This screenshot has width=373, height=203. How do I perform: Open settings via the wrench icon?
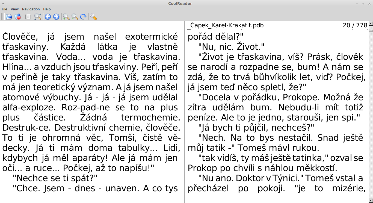(x=93, y=17)
